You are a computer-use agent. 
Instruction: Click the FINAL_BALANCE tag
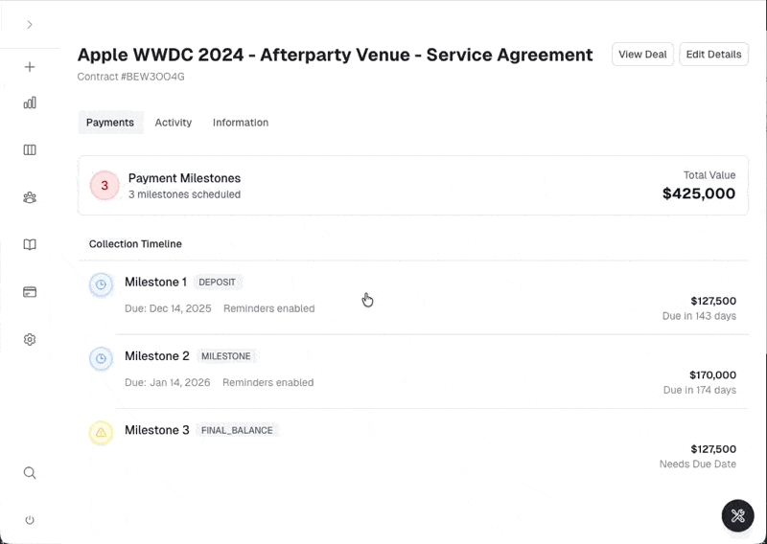click(x=237, y=430)
